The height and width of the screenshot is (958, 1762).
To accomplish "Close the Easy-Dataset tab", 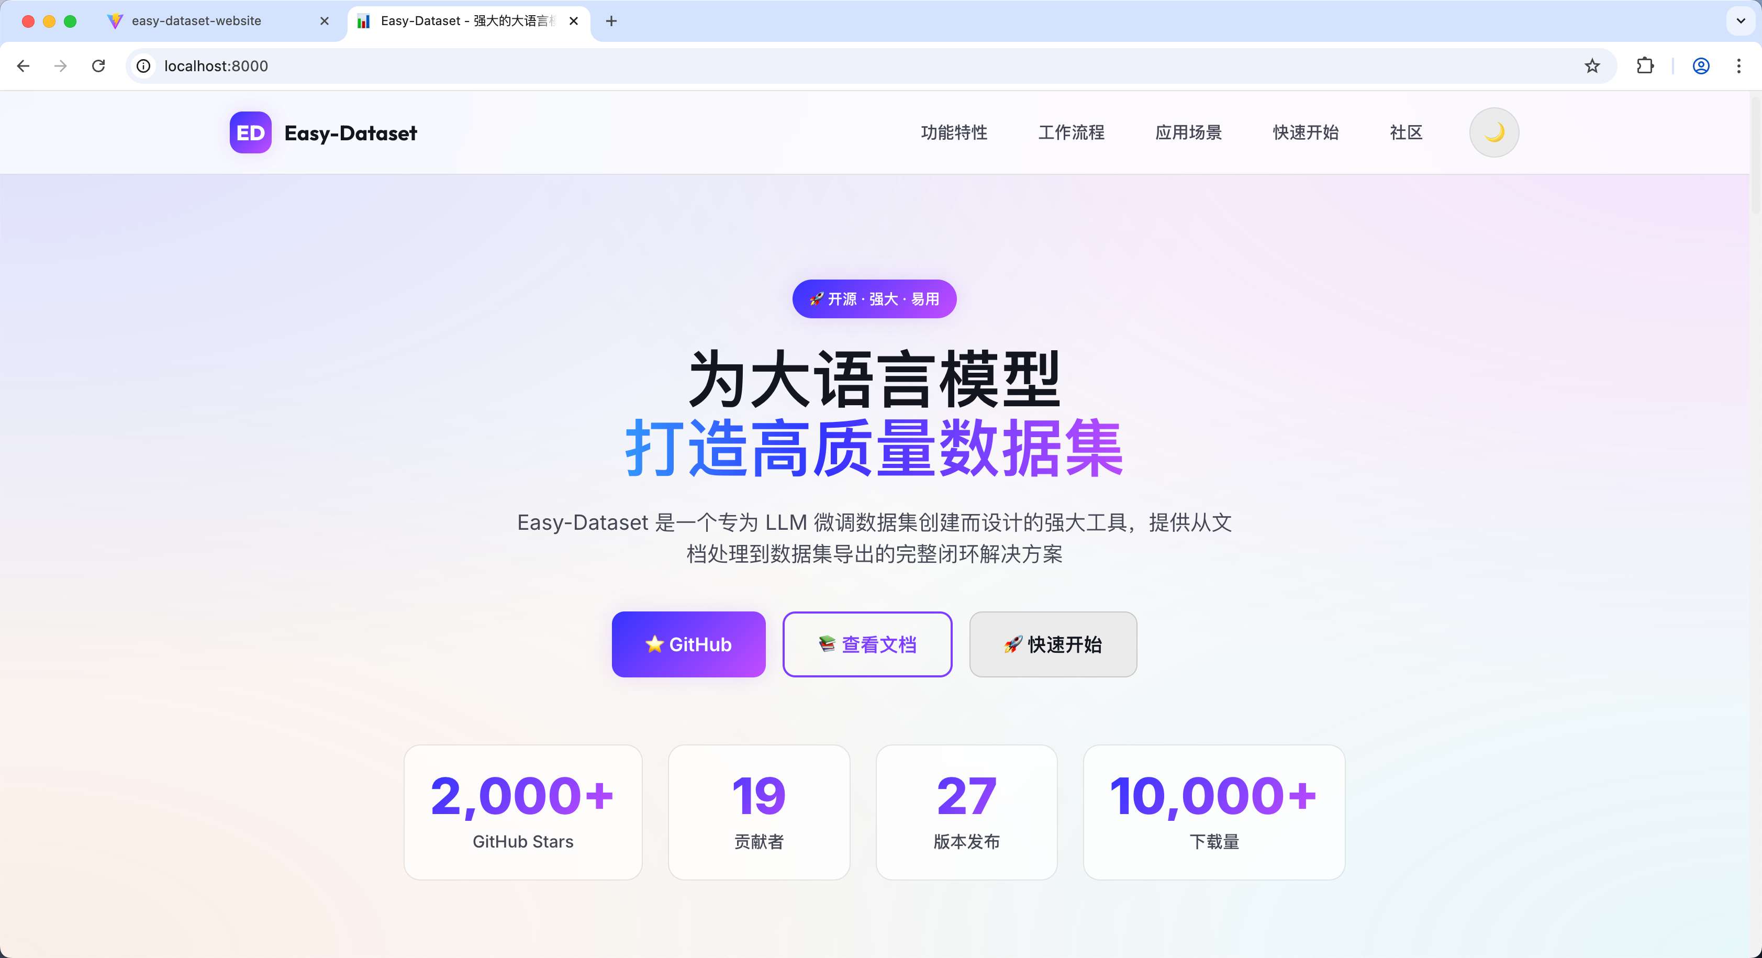I will click(573, 21).
